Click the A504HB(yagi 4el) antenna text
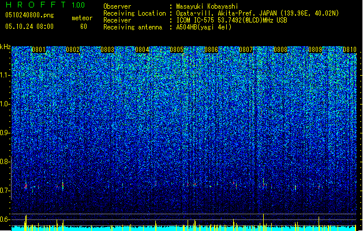The width and height of the screenshot is (363, 231). pos(204,27)
